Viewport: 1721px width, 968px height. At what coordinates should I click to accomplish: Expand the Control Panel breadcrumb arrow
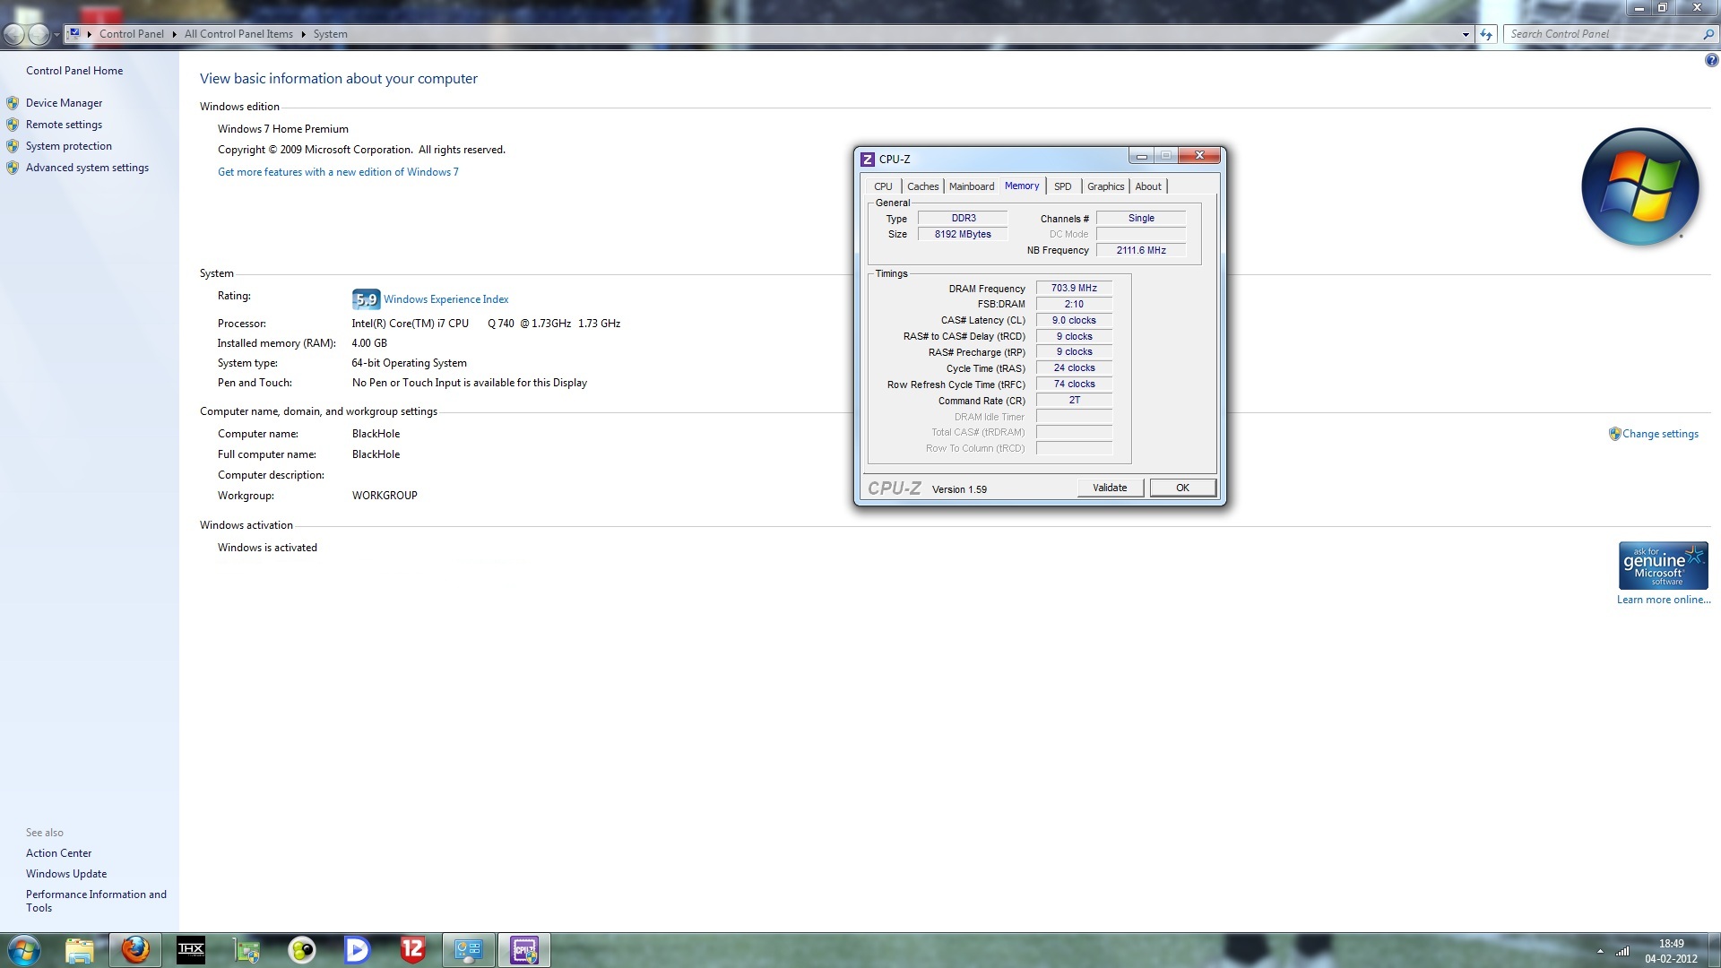[174, 34]
